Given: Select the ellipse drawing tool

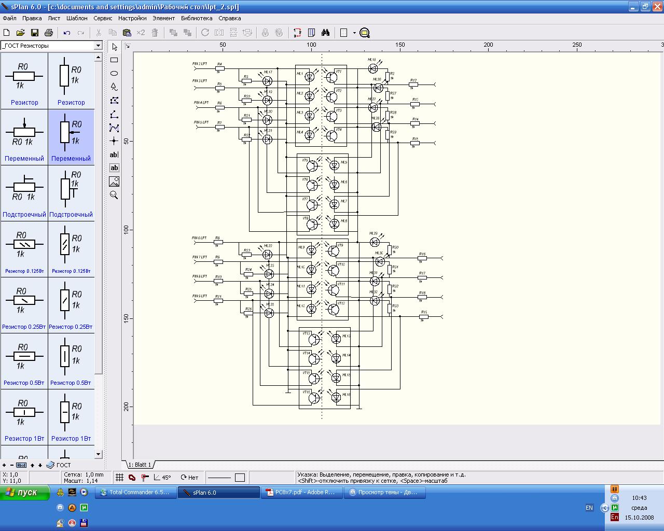Looking at the screenshot, I should click(114, 74).
